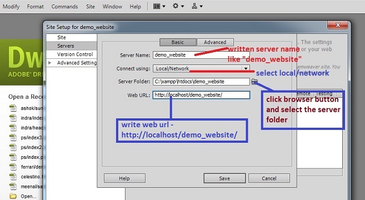Image resolution: width=365 pixels, height=200 pixels.
Task: Open recent file indra/inde
Action: click(32, 118)
